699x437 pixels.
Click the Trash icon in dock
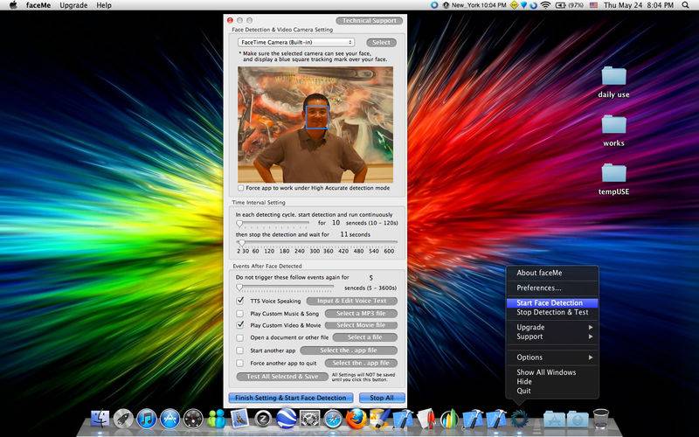pos(600,419)
